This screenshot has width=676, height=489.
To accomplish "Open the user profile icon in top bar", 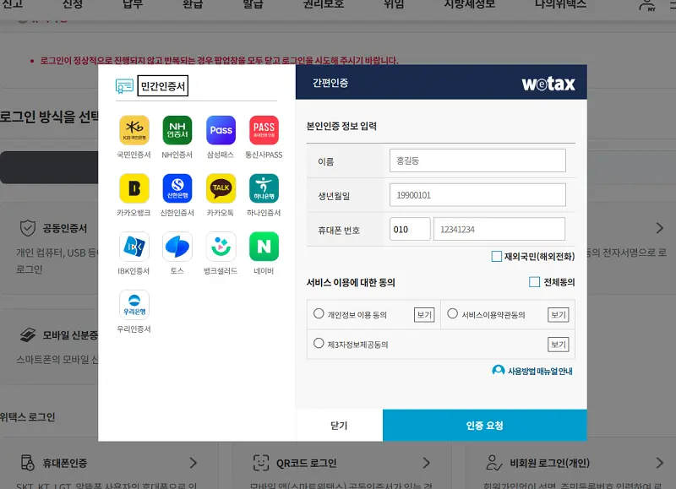I will coord(647,6).
